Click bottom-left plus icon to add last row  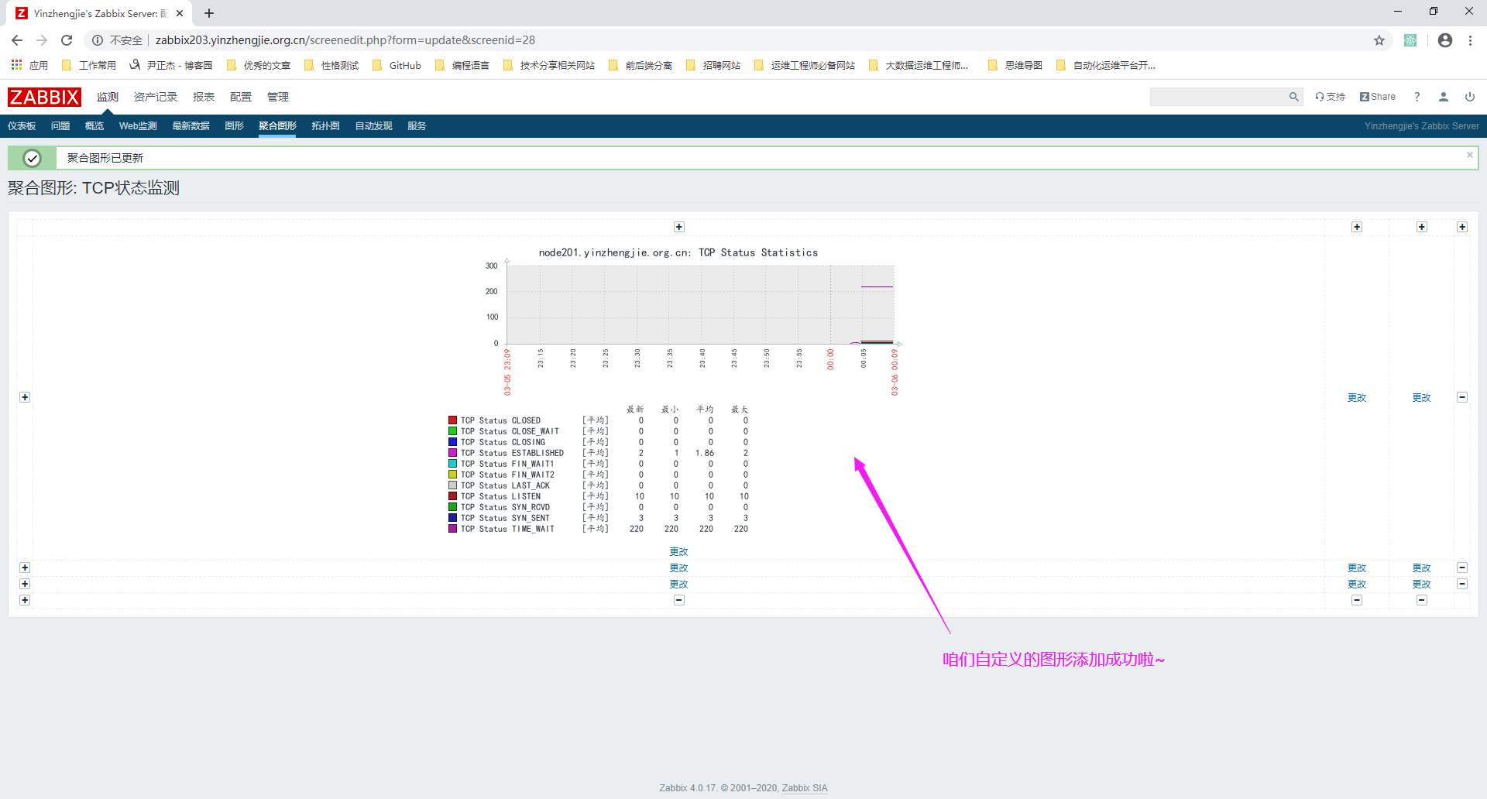[25, 600]
